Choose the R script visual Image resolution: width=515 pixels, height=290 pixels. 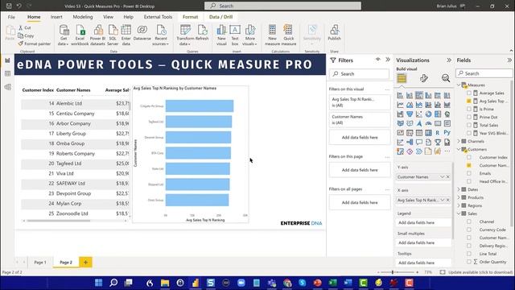click(x=438, y=133)
